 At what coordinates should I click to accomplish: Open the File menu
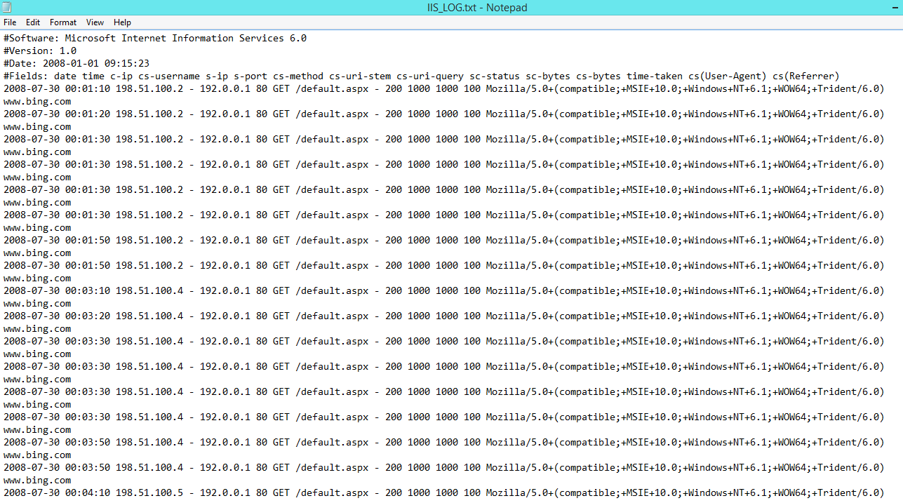pos(10,22)
